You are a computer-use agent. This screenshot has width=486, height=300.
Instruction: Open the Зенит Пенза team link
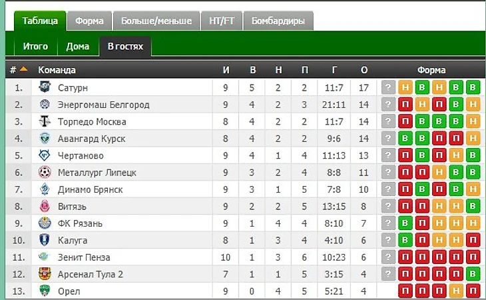coord(84,257)
